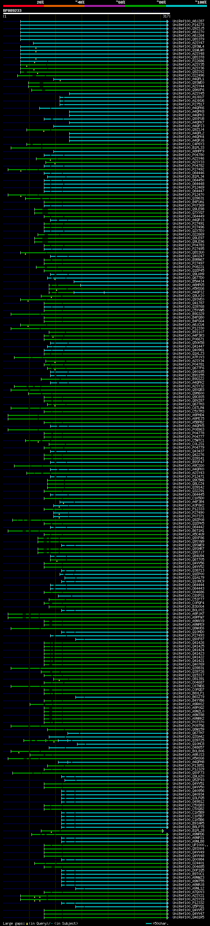Click the =50char. scale legend
Screen dimensions: 210x926
coord(157,923)
